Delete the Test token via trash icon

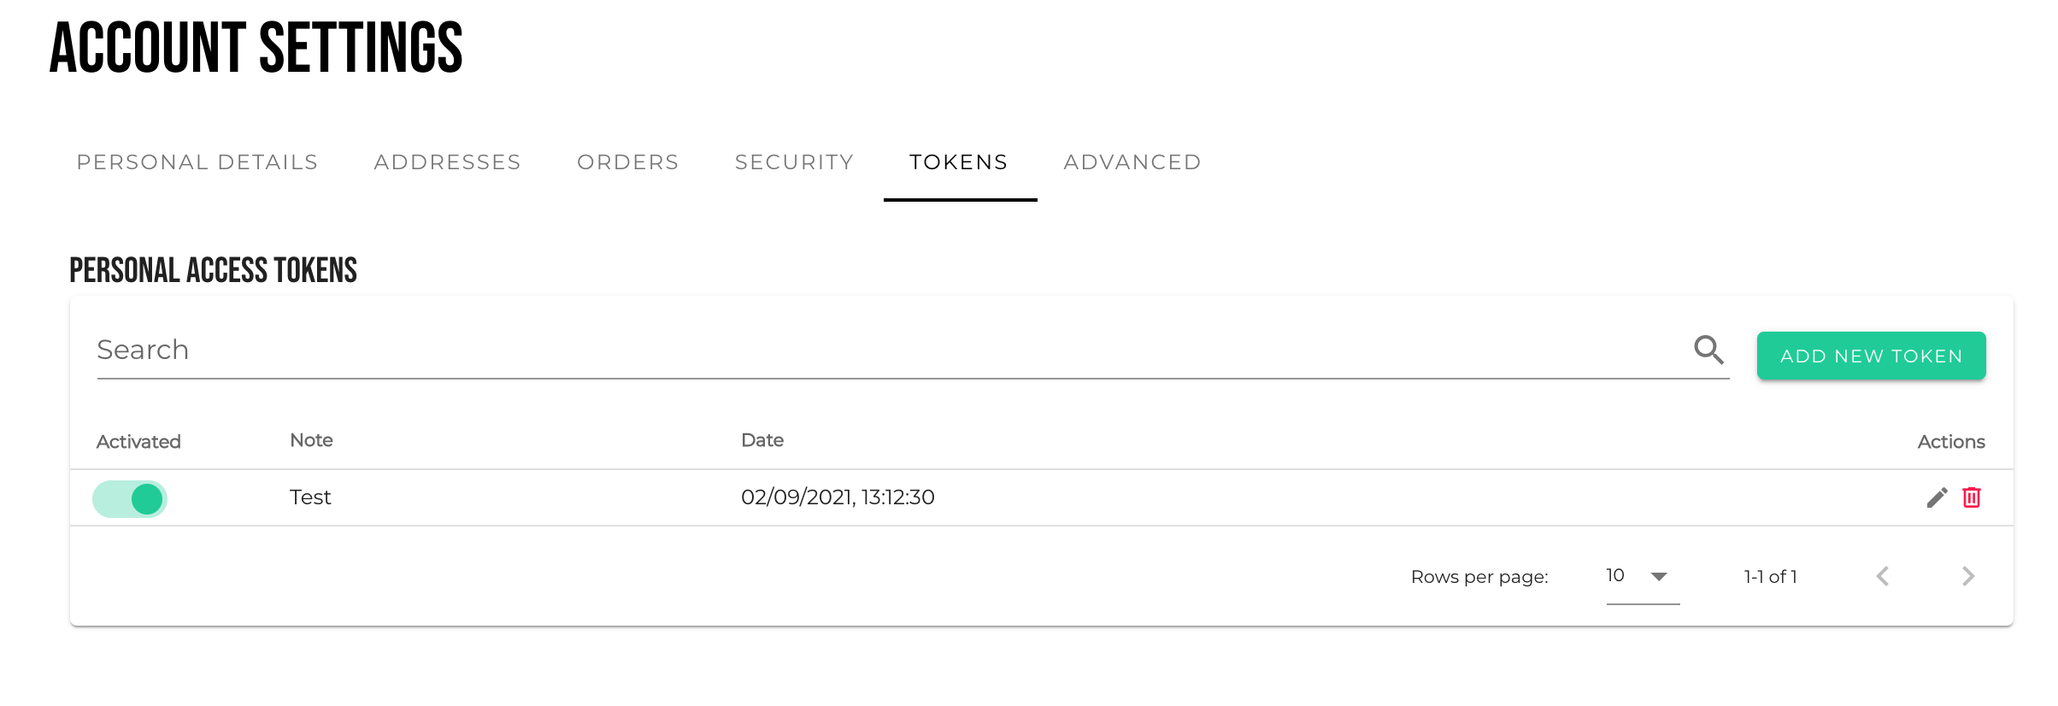1972,497
